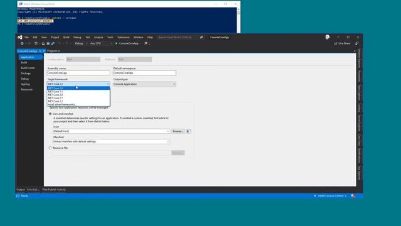Click the save toolbar icon

[x=48, y=43]
